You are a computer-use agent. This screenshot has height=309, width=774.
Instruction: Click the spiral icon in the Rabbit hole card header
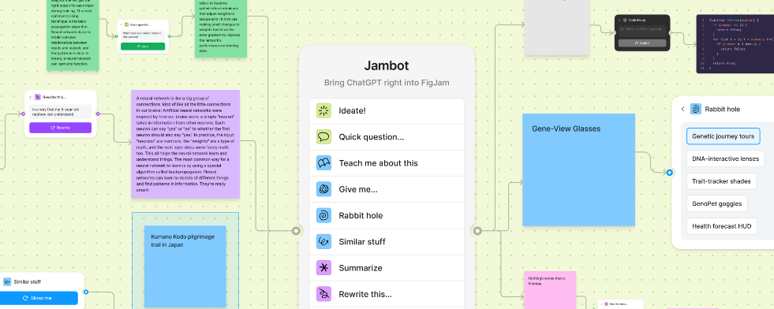(x=696, y=109)
